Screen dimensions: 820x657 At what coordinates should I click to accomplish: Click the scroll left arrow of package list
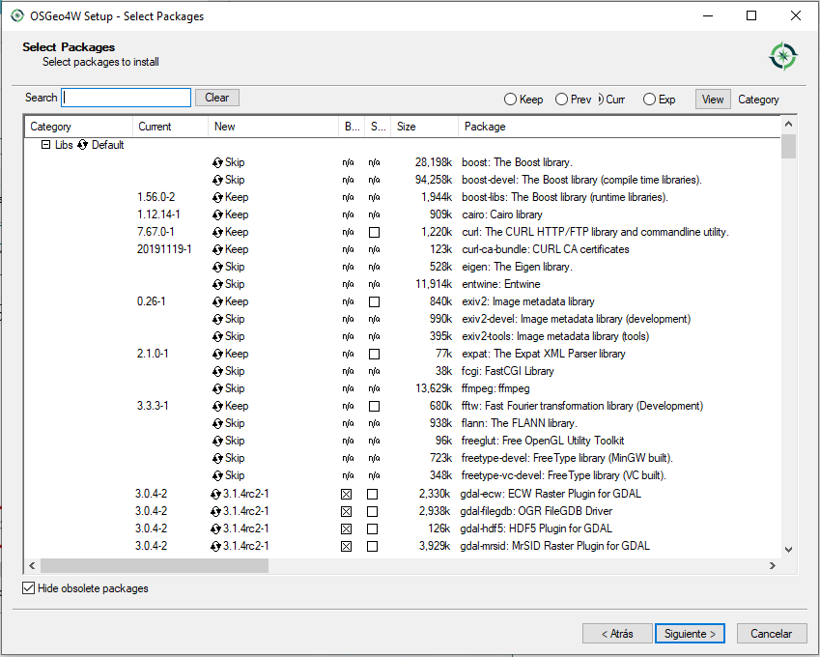point(33,565)
